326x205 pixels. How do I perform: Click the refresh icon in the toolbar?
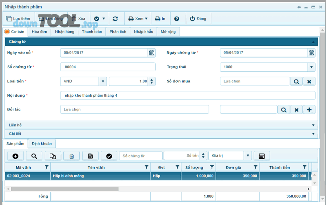(x=115, y=19)
